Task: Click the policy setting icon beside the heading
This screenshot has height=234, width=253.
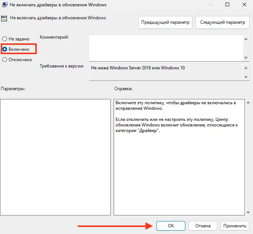Action: (x=4, y=19)
